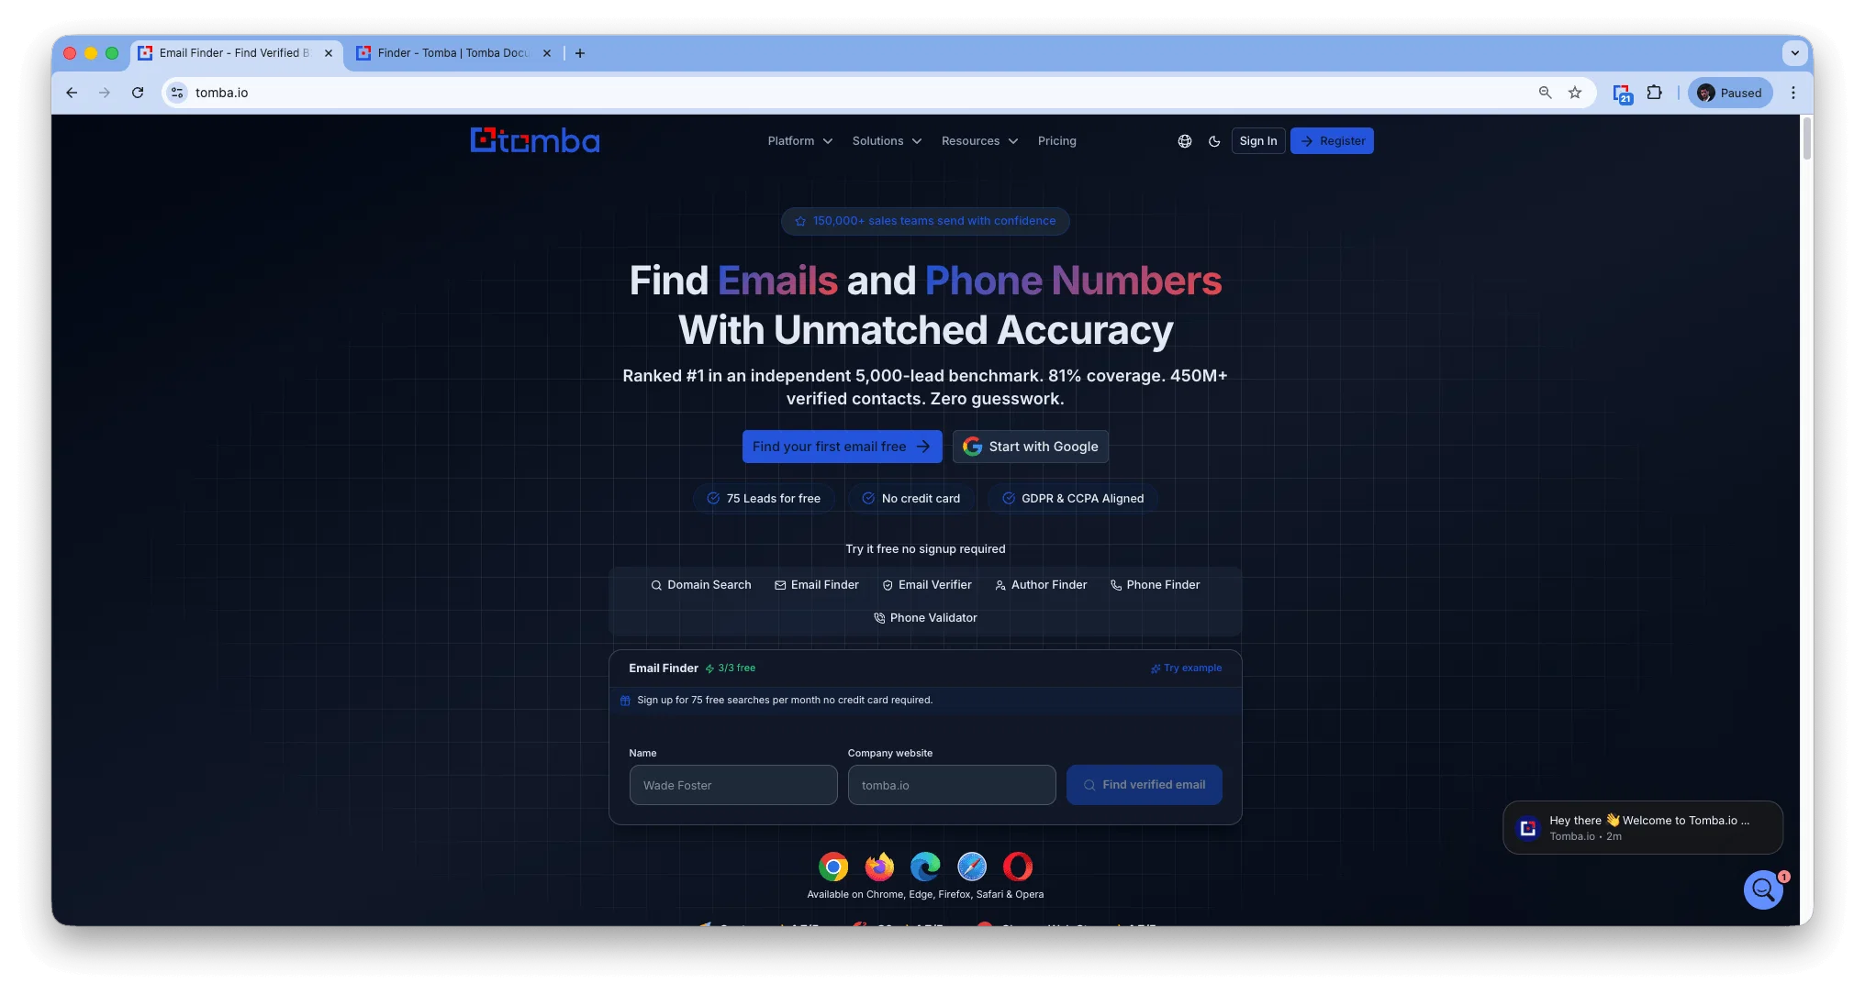Expand the Platform menu
The height and width of the screenshot is (994, 1865).
click(800, 141)
